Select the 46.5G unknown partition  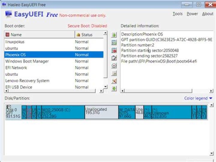148,112
